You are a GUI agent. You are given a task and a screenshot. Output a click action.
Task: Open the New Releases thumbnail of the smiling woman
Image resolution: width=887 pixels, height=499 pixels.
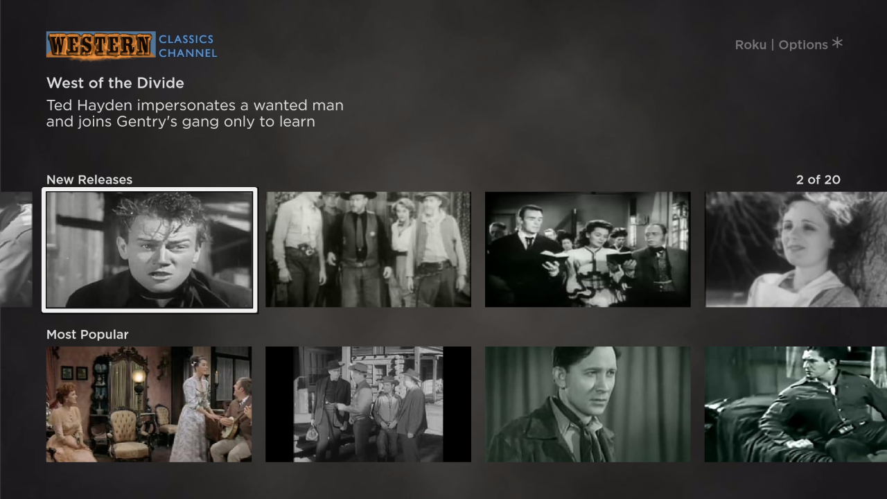796,249
